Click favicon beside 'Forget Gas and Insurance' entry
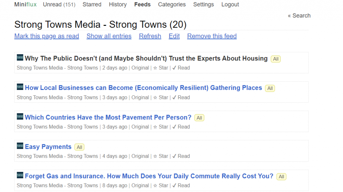This screenshot has width=343, height=192. pyautogui.click(x=20, y=175)
